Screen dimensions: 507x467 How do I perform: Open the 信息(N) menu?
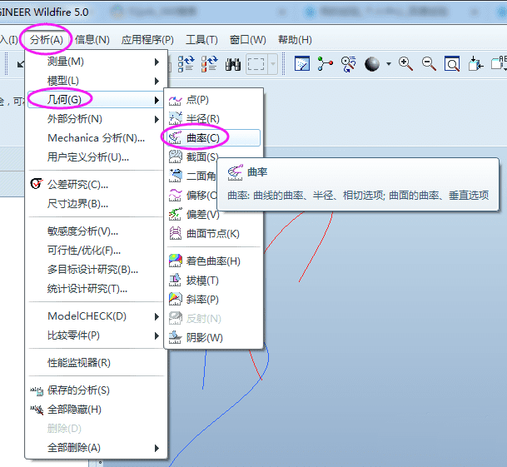pyautogui.click(x=92, y=39)
